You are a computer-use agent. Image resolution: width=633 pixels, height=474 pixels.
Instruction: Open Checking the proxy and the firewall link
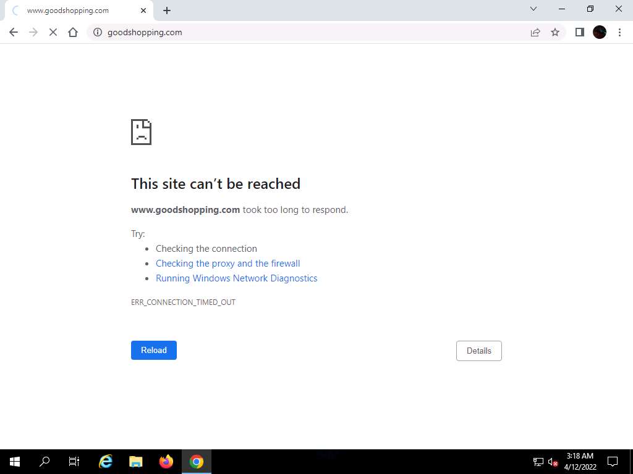click(227, 264)
